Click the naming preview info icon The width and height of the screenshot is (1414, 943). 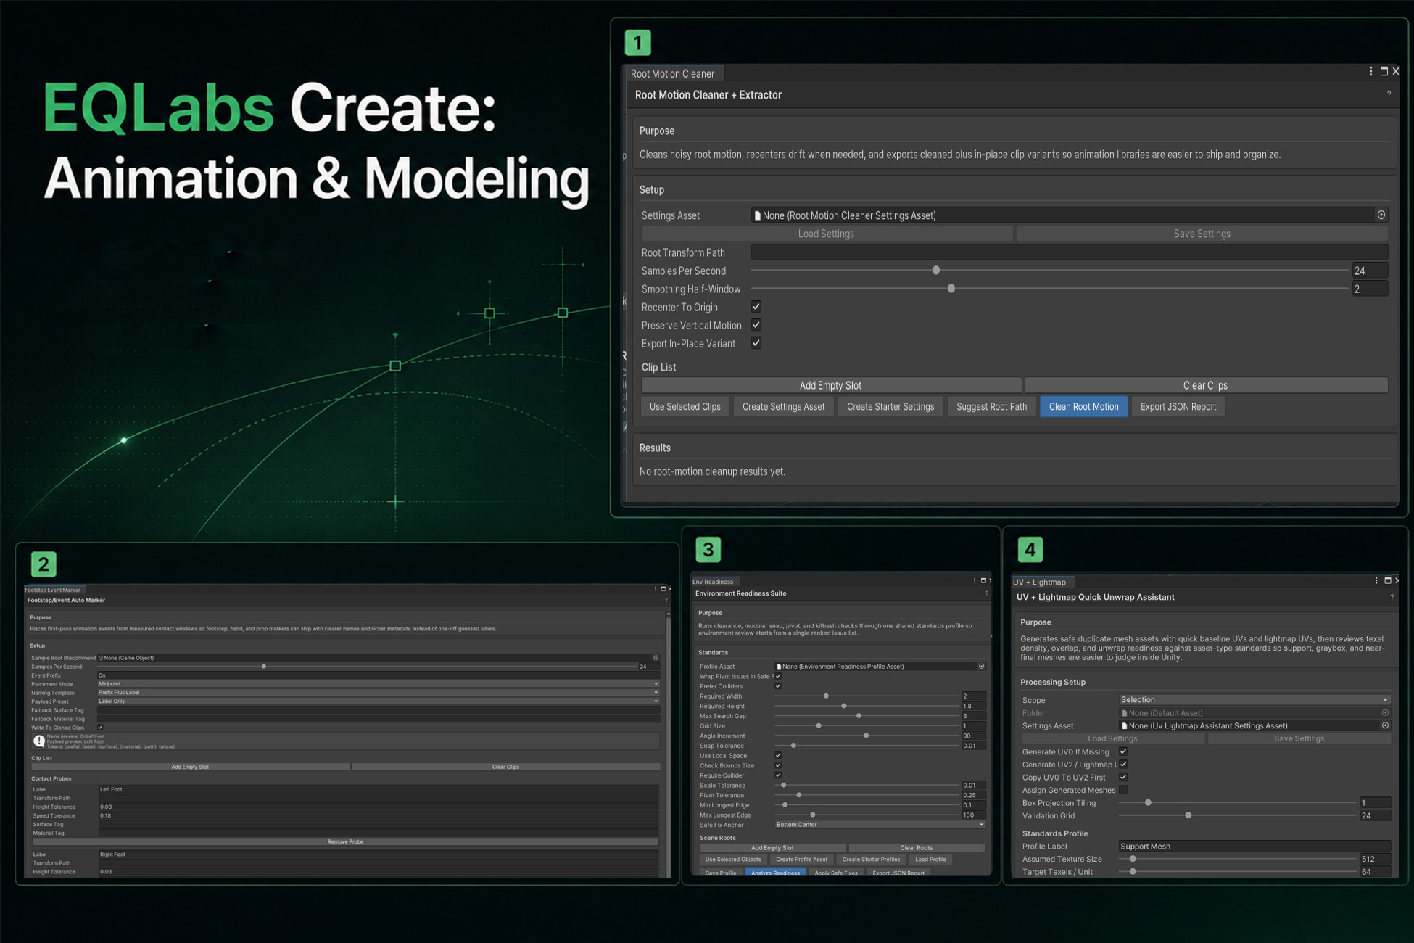39,741
